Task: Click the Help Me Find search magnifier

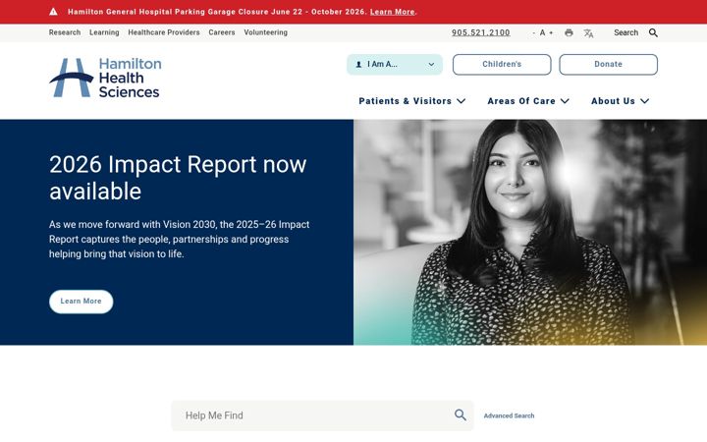Action: coord(460,414)
